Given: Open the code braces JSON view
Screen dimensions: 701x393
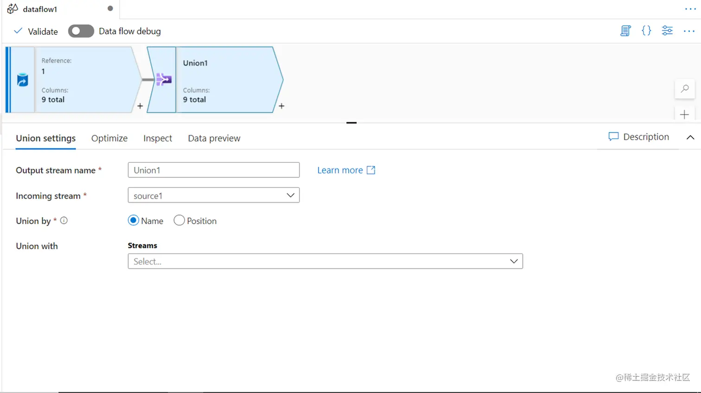Looking at the screenshot, I should (x=646, y=31).
